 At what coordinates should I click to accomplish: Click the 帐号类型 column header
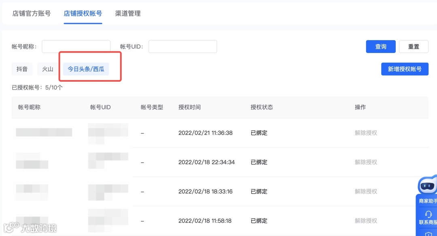pyautogui.click(x=152, y=107)
